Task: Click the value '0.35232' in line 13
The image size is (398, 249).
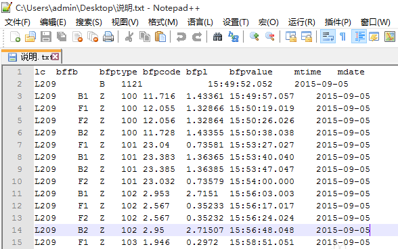Action: click(x=205, y=218)
